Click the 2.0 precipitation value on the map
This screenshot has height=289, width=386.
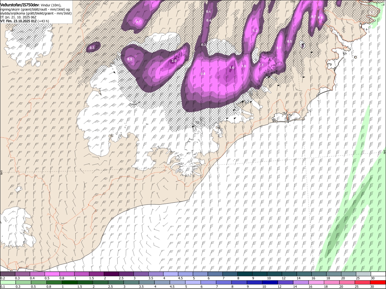click(174, 61)
